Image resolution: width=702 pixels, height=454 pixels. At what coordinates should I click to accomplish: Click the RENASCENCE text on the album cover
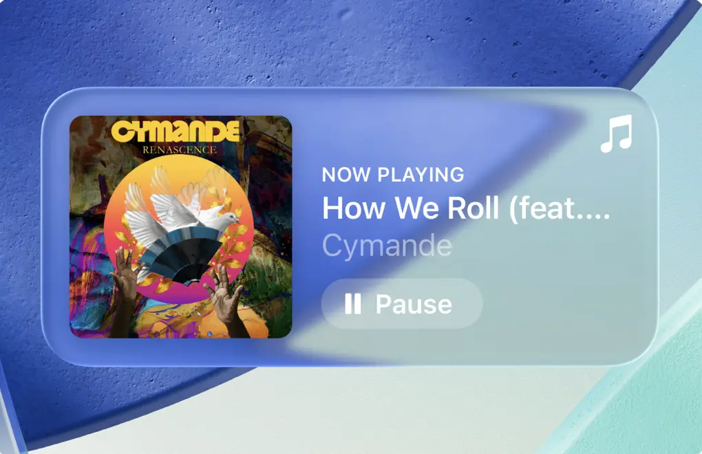point(180,149)
